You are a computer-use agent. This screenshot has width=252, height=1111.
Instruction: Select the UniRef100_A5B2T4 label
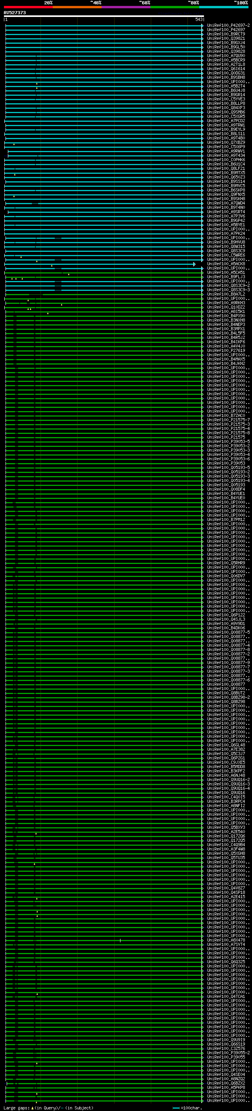[x=226, y=86]
